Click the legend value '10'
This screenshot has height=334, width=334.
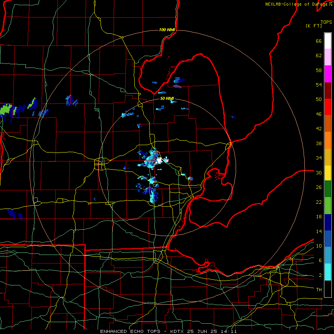coord(319,246)
